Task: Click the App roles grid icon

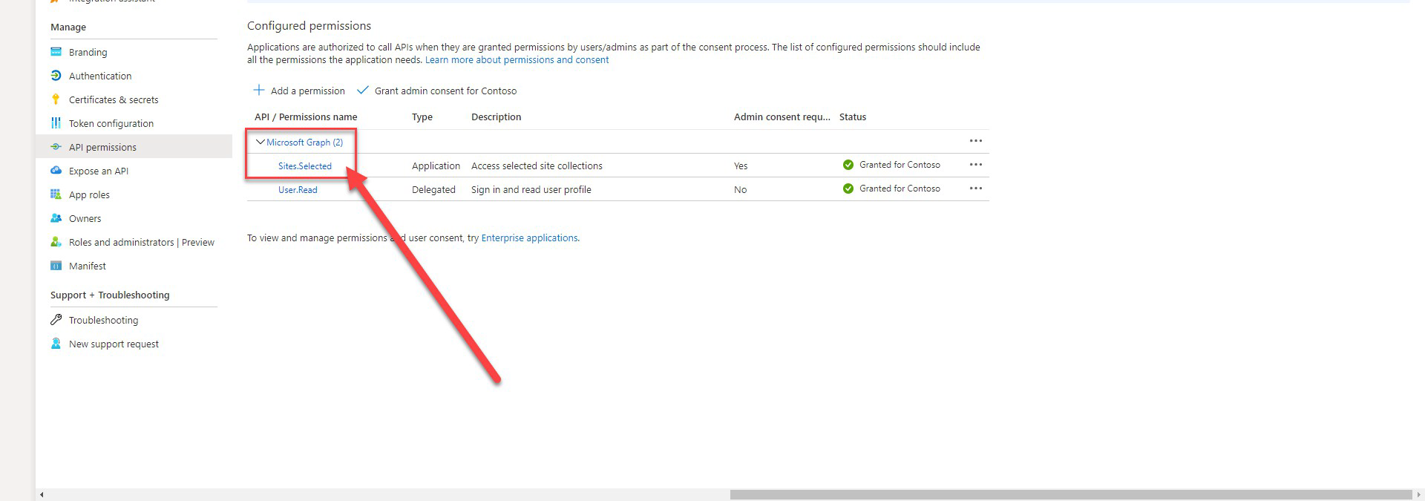Action: pyautogui.click(x=56, y=194)
